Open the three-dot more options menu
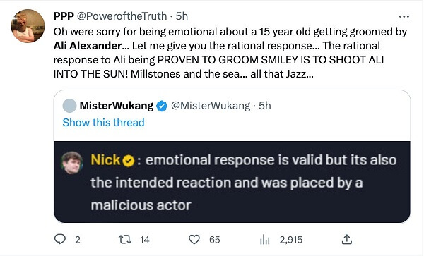This screenshot has height=256, width=424. pos(404,16)
